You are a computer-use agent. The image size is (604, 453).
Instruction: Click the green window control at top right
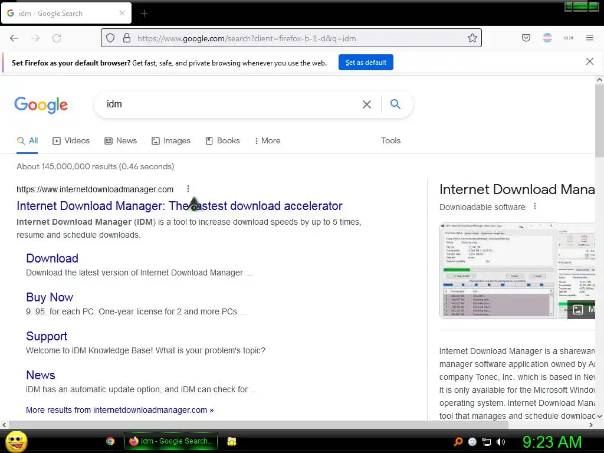coord(582,6)
